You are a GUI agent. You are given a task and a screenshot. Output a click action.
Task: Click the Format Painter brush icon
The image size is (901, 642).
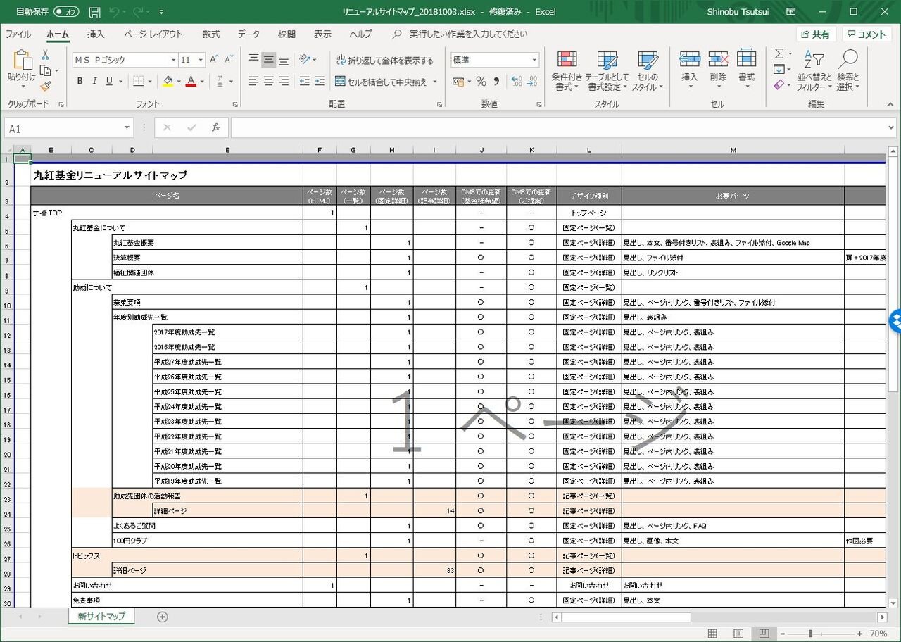pyautogui.click(x=46, y=86)
